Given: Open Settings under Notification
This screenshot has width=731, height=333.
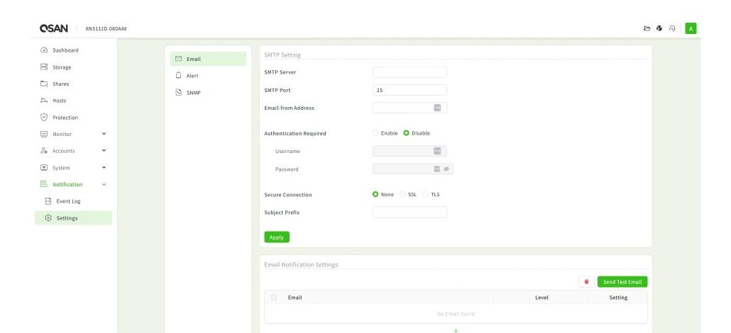Looking at the screenshot, I should coord(73,218).
